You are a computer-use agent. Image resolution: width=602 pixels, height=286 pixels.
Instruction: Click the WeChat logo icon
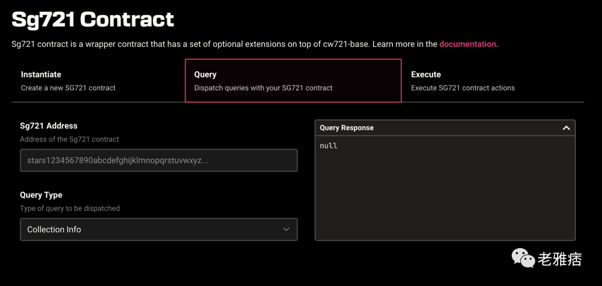coord(523,258)
